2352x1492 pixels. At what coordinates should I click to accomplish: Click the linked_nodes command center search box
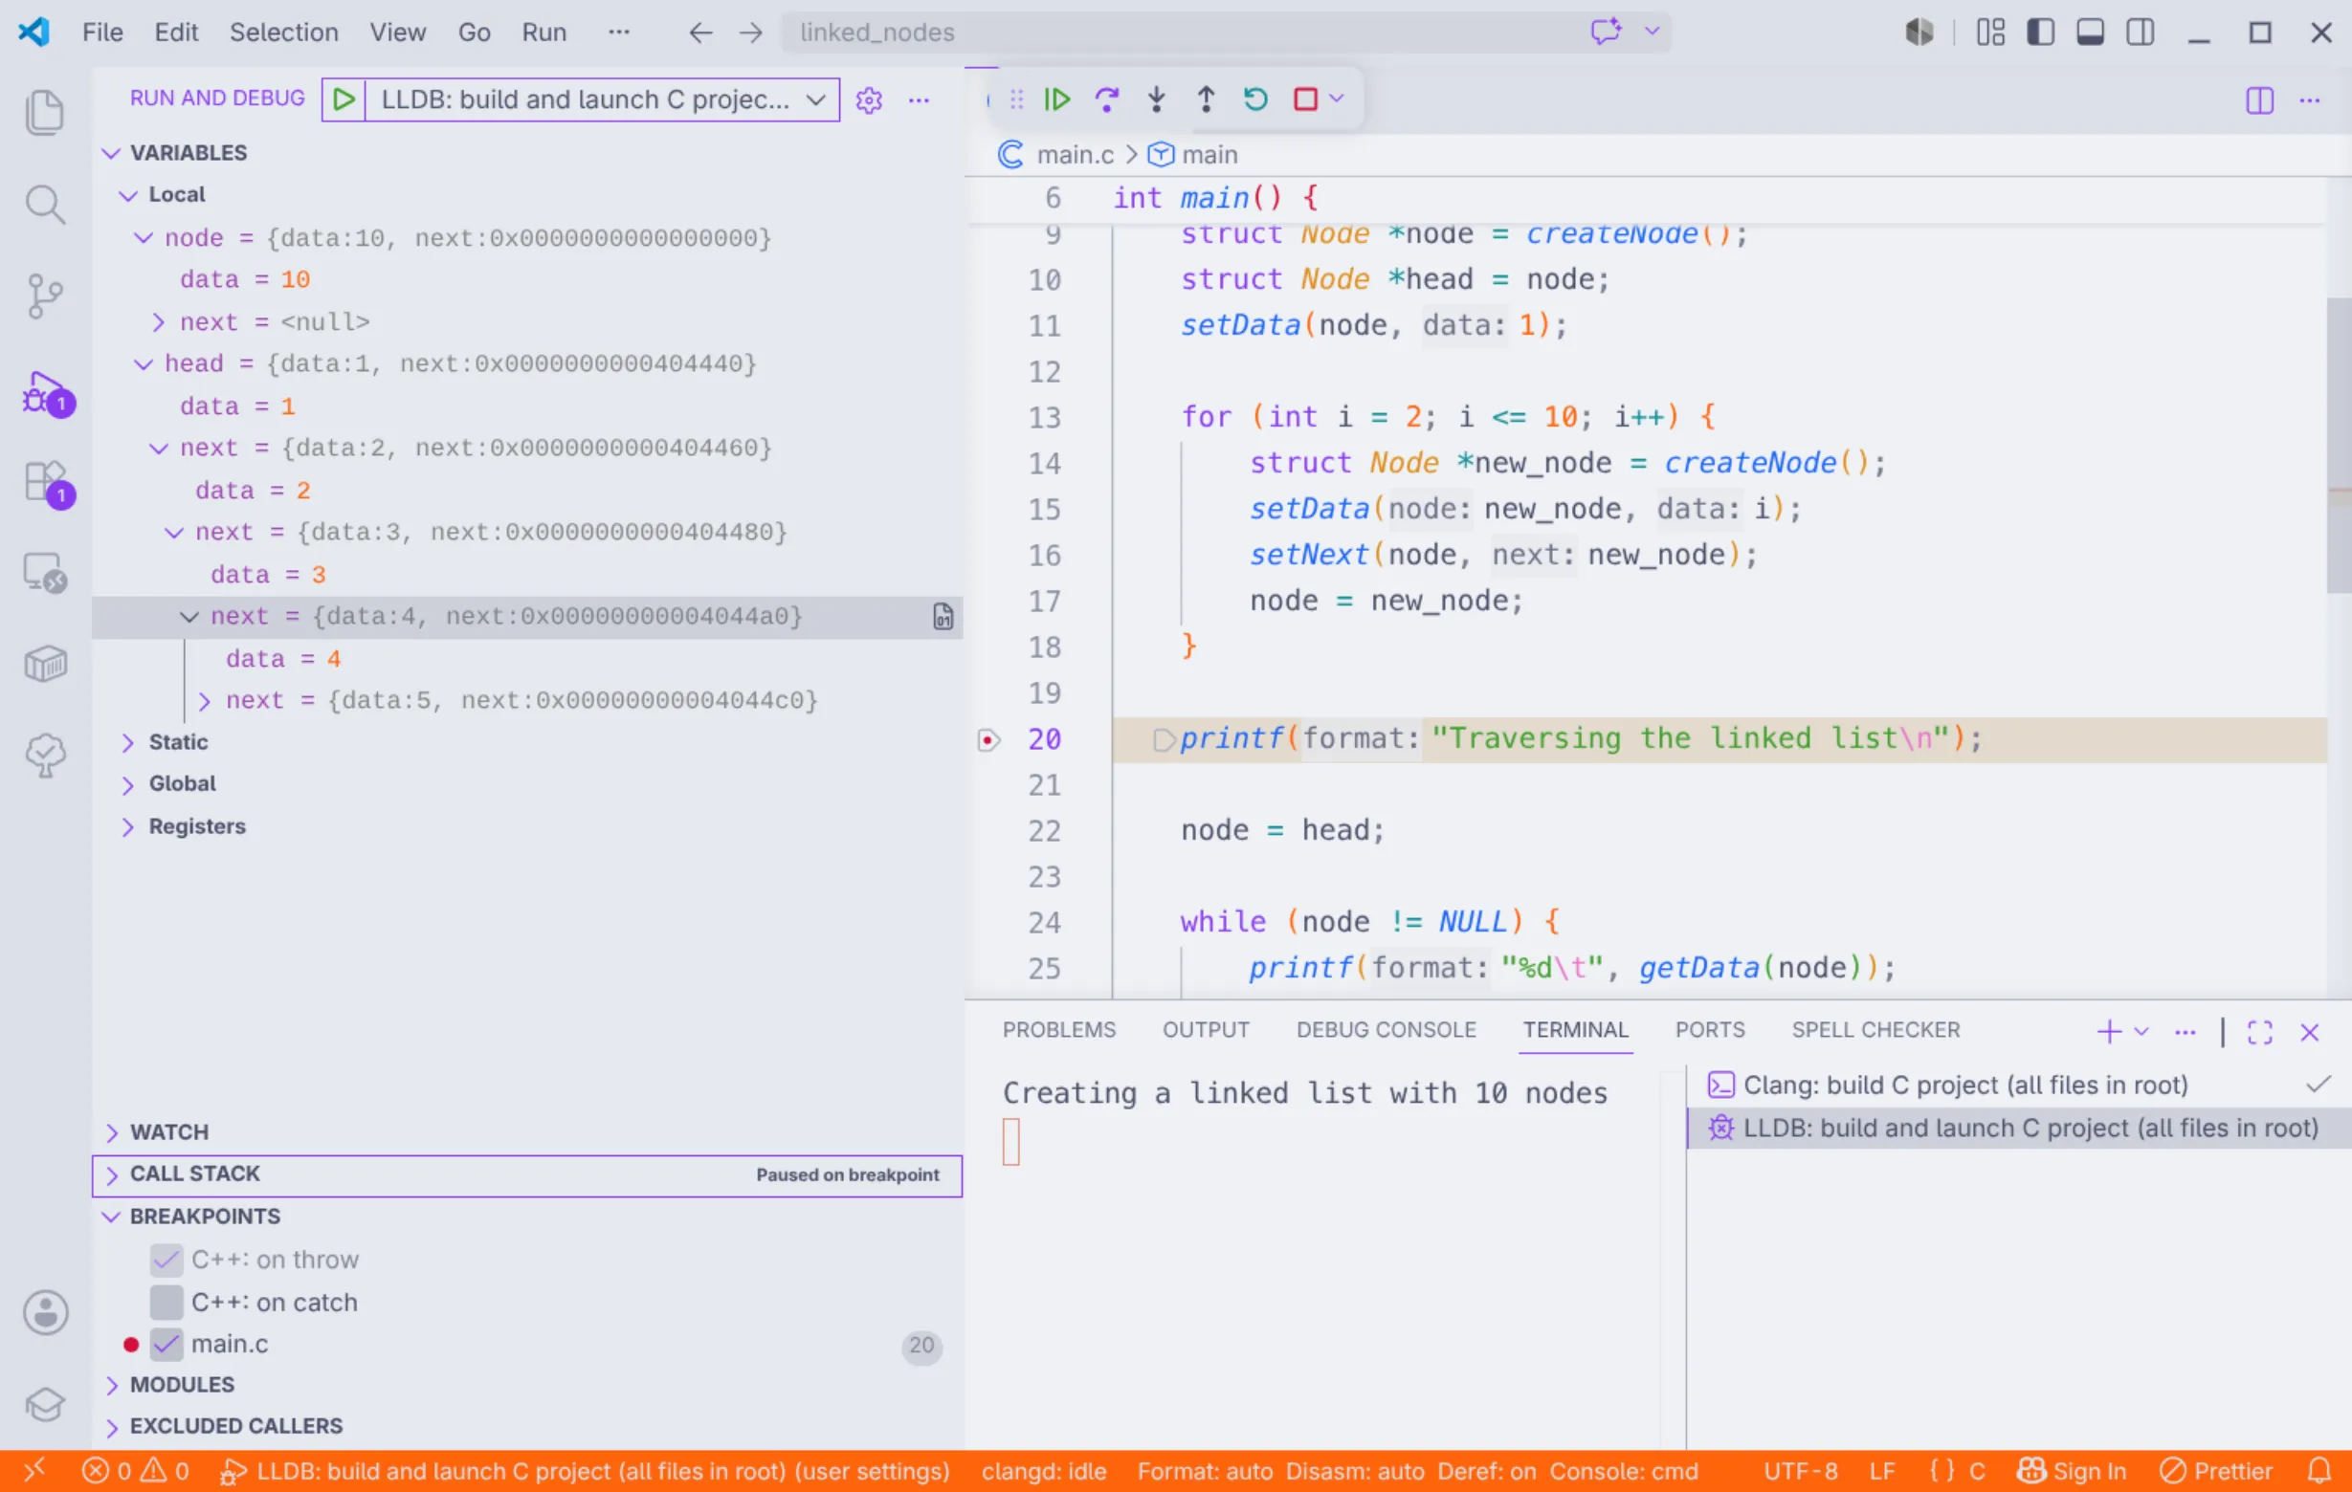(1225, 33)
